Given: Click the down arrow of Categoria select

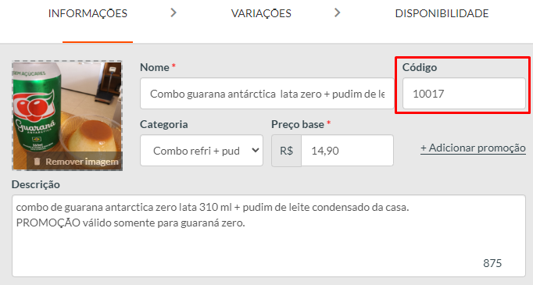Looking at the screenshot, I should click(256, 151).
